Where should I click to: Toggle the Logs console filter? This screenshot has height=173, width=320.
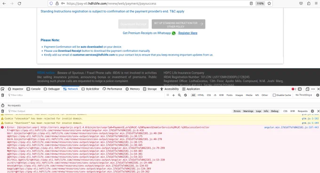pos(258,111)
